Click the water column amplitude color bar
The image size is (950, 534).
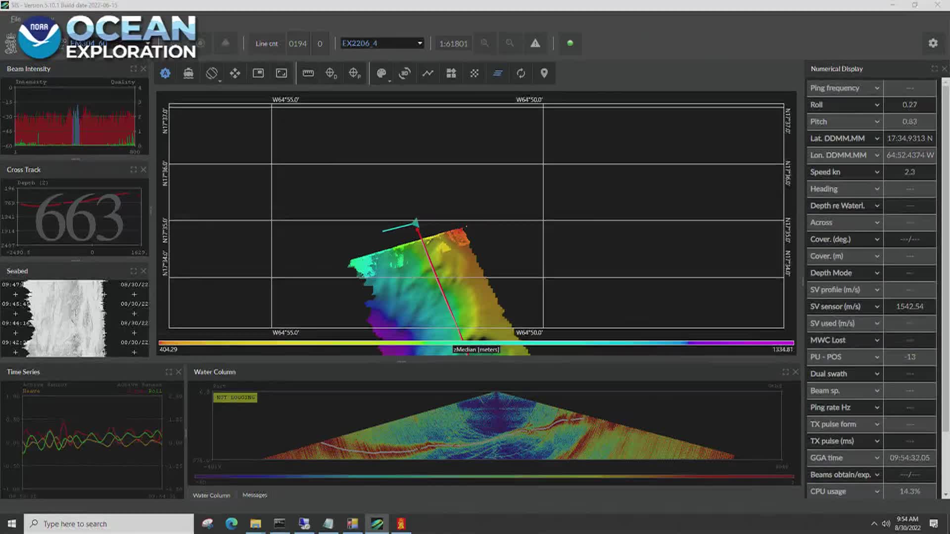click(x=494, y=477)
